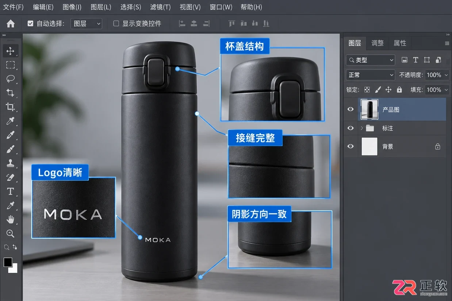Select the Hand tool
The width and height of the screenshot is (452, 301).
pos(10,219)
